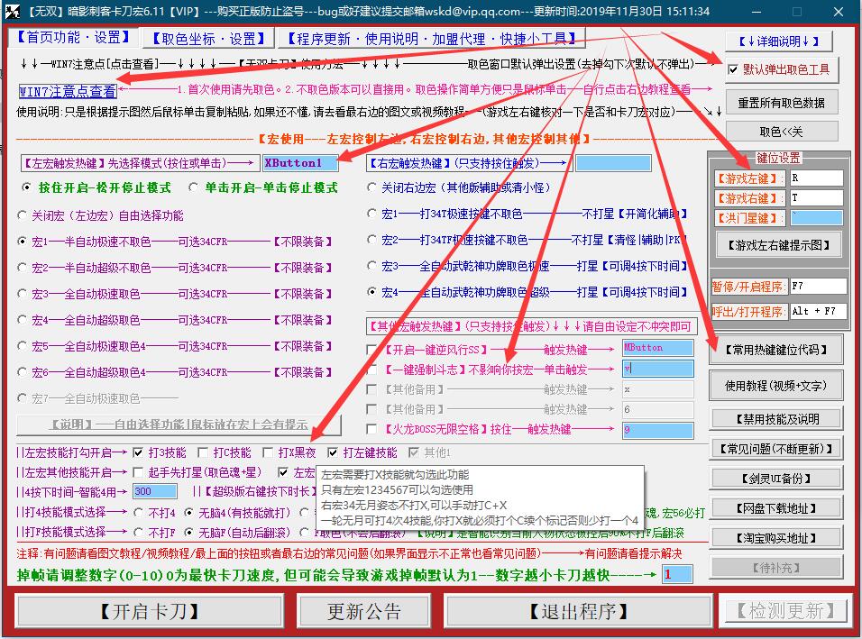Tick the 火龙BOSS无限空格 checkbox
The width and height of the screenshot is (862, 639).
click(373, 430)
